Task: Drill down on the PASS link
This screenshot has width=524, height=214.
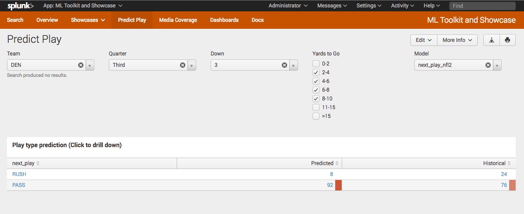Action: (x=19, y=185)
